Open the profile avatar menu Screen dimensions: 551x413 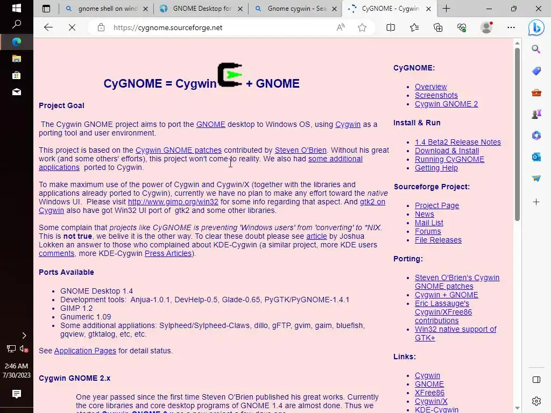point(486,27)
